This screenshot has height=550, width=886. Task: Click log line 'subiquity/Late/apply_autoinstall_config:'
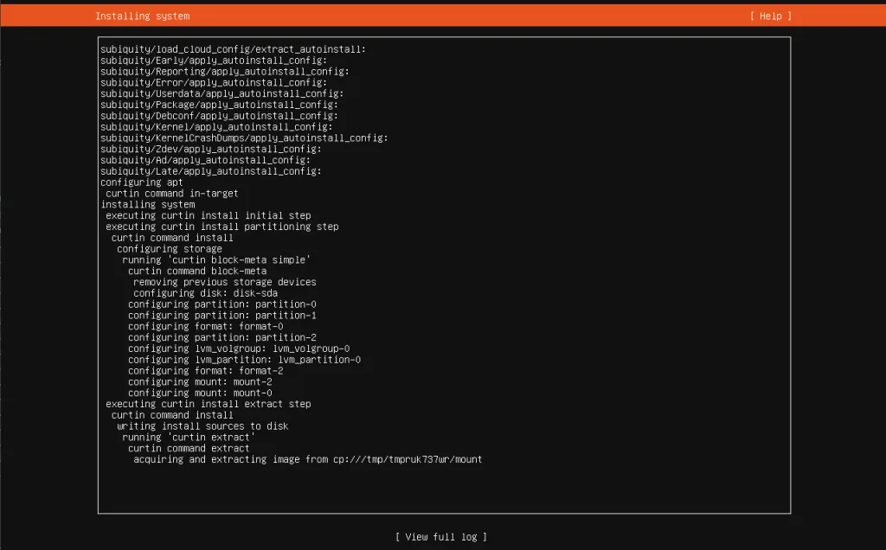point(211,171)
